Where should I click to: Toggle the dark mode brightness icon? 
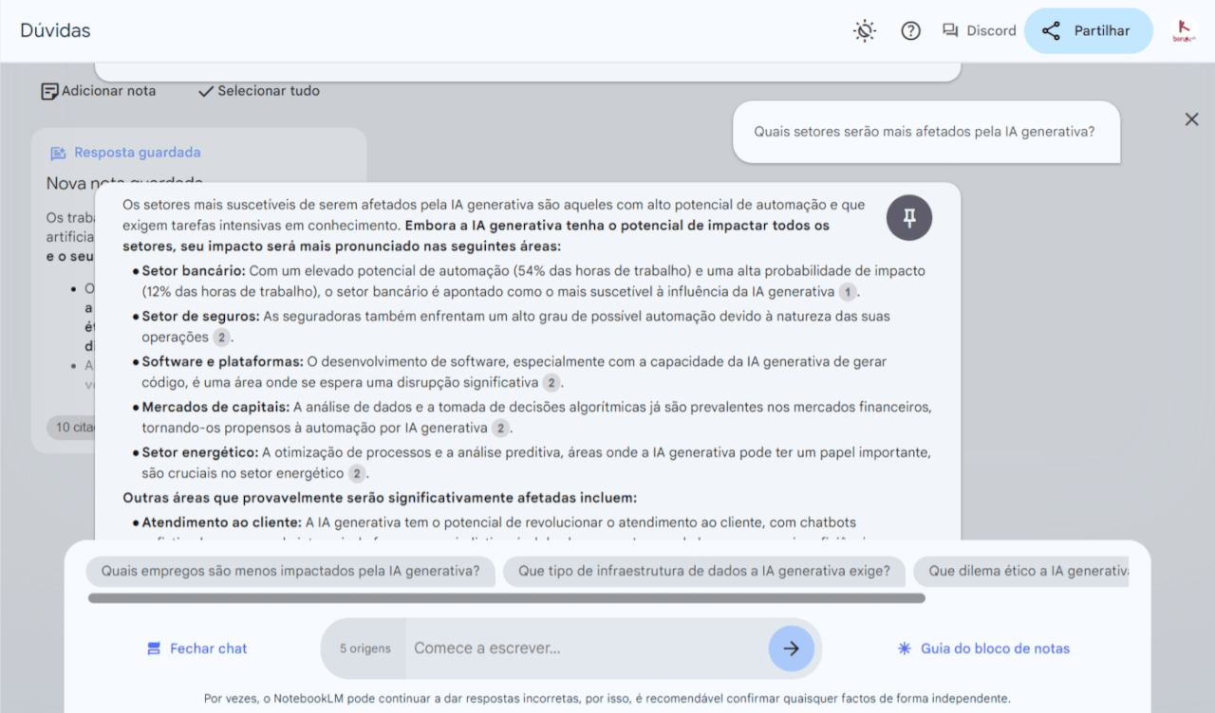click(864, 31)
